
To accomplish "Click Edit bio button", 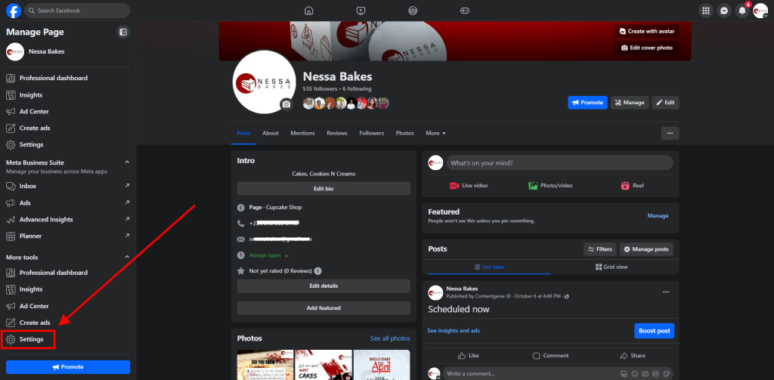I will [x=324, y=189].
